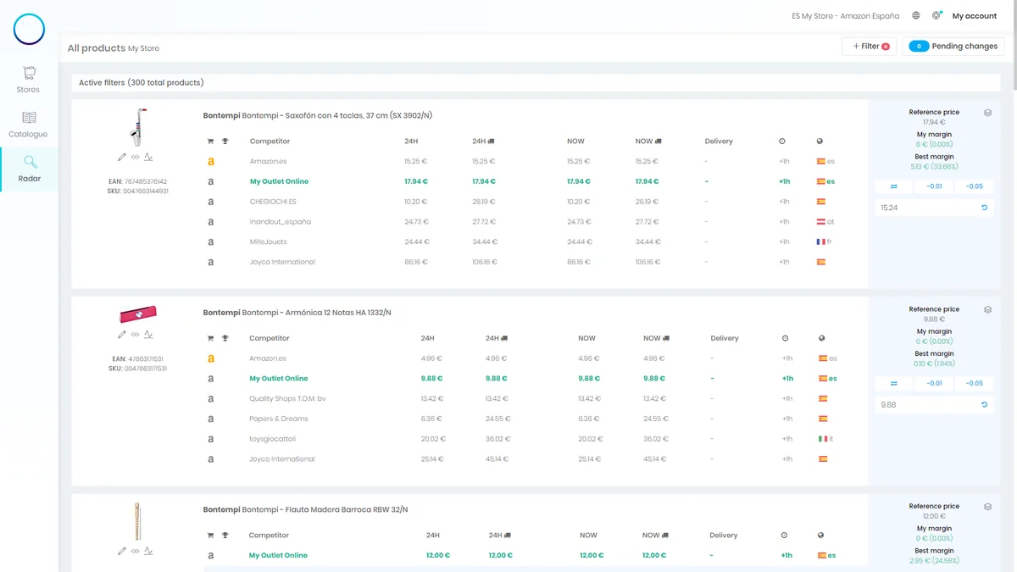Select the Radar tab in sidebar

click(x=29, y=169)
